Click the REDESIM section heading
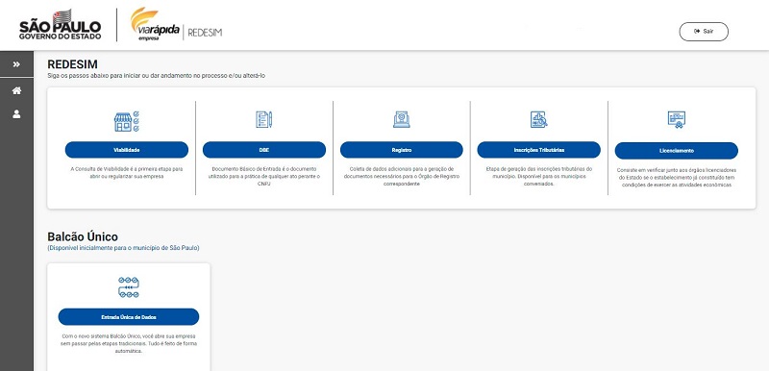The width and height of the screenshot is (769, 371). point(72,64)
